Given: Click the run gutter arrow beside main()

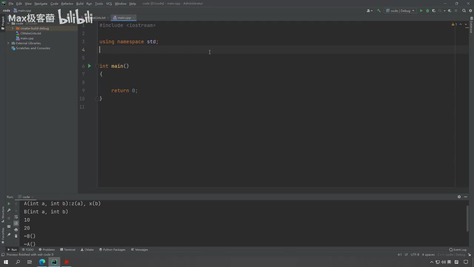Looking at the screenshot, I should click(89, 66).
